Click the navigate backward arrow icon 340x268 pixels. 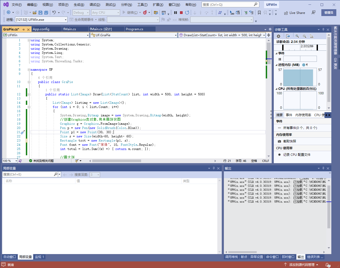tap(8, 12)
